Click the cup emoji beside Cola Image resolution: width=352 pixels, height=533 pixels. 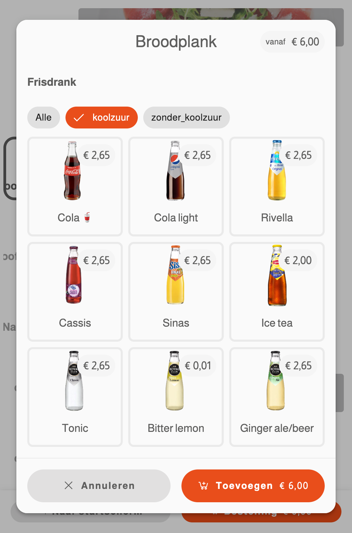click(87, 217)
